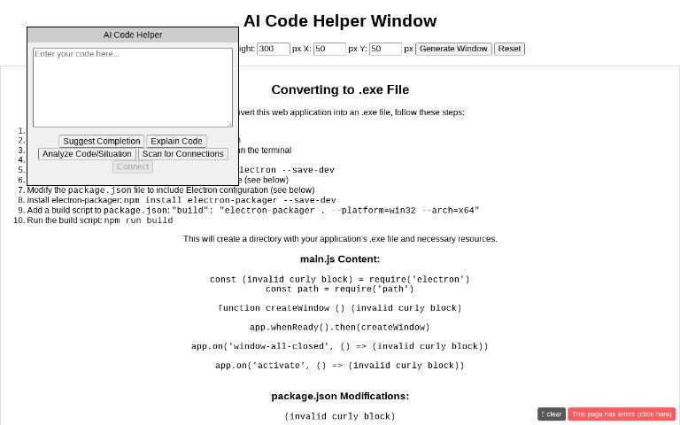This screenshot has height=425, width=680.
Task: Click the textarea resize handle corner
Action: tap(229, 124)
